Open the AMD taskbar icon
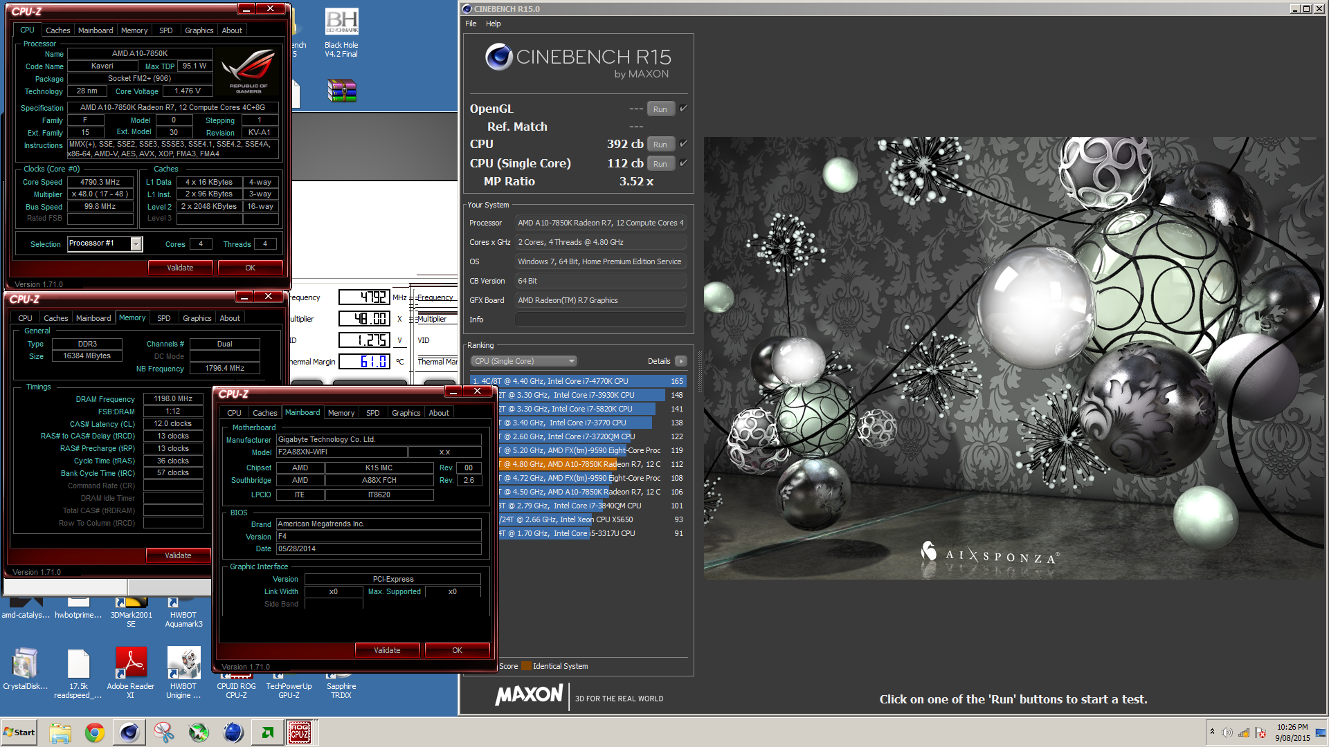The width and height of the screenshot is (1329, 747). point(268,732)
